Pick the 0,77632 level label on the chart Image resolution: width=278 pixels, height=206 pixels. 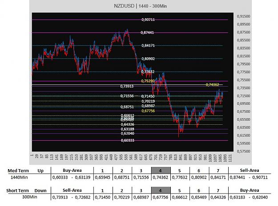[148, 71]
